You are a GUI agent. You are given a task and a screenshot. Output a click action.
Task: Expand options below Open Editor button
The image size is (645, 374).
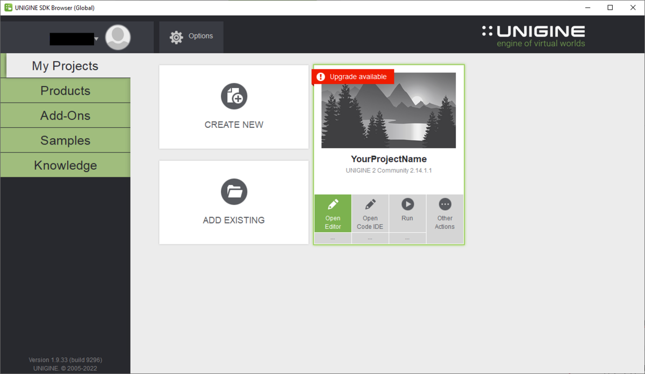(x=333, y=238)
